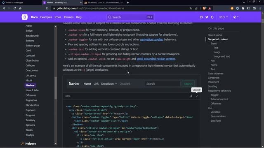Open Bootstrap GitHub repository icon
This screenshot has width=264, height=148.
201,17
